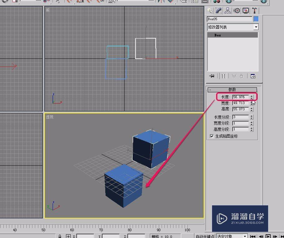The height and width of the screenshot is (238, 284).
Task: Increase 长度 with its up spinner
Action: (251, 96)
